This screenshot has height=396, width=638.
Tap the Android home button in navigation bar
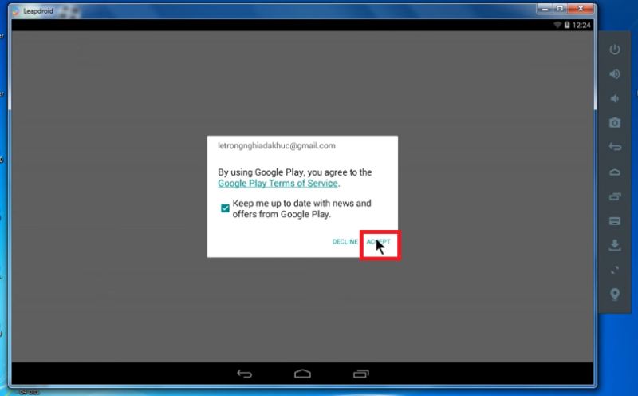pos(302,374)
